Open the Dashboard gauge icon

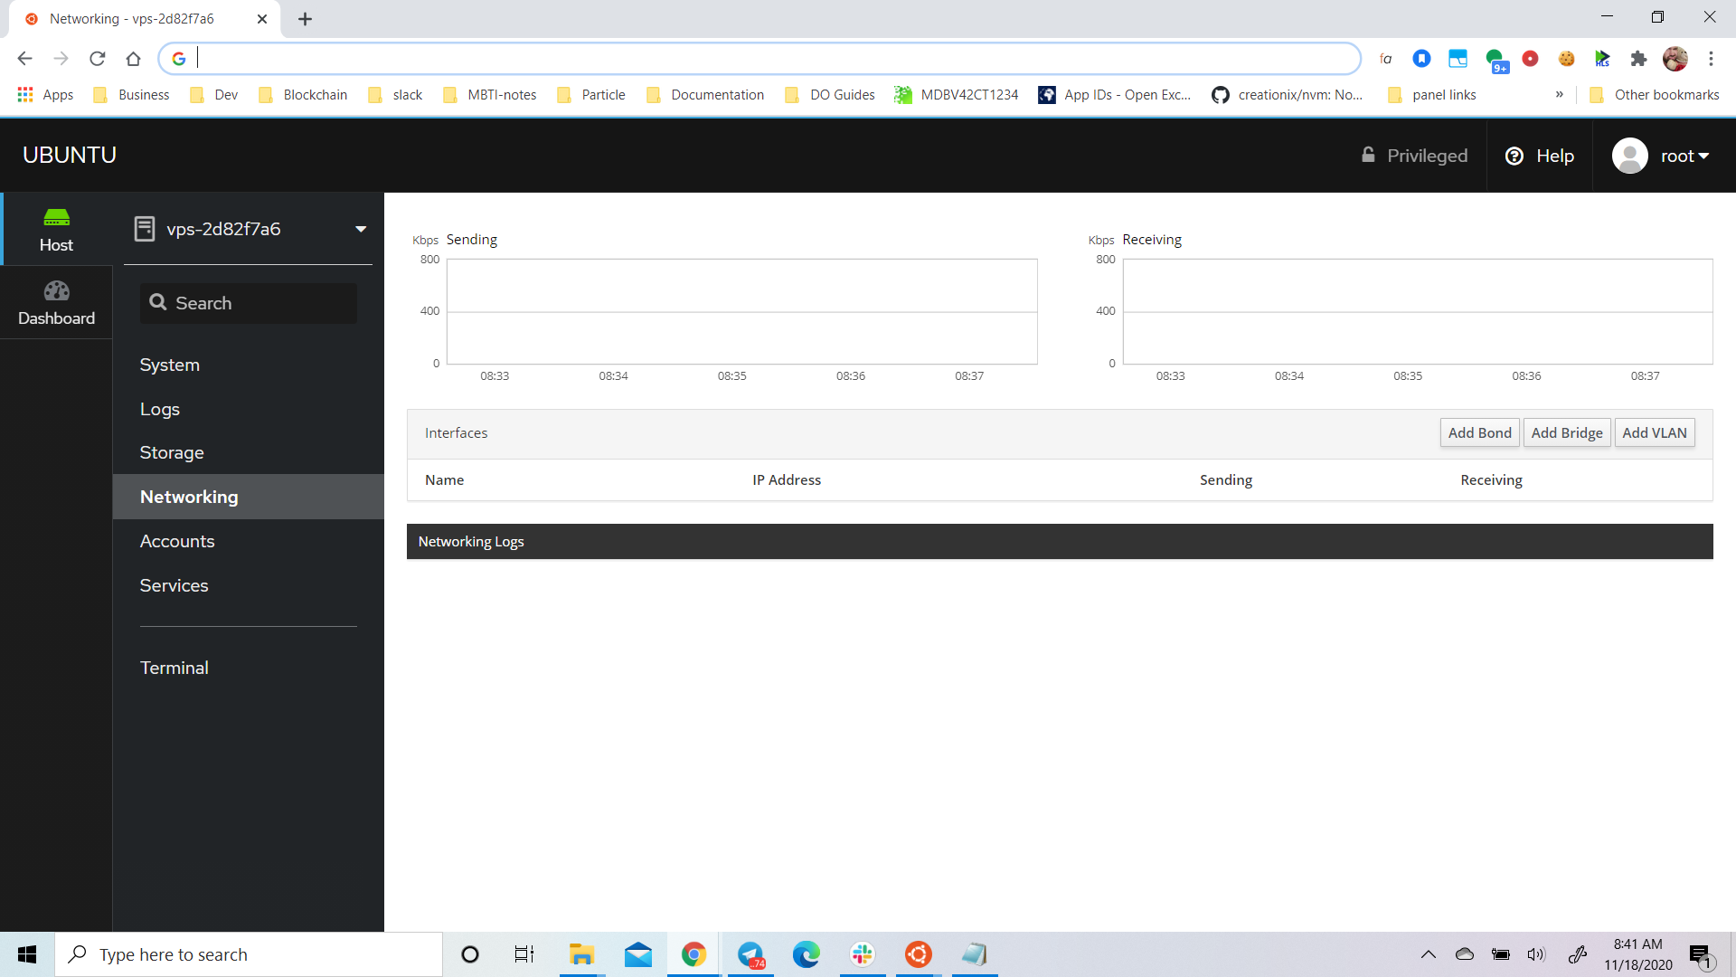56,291
